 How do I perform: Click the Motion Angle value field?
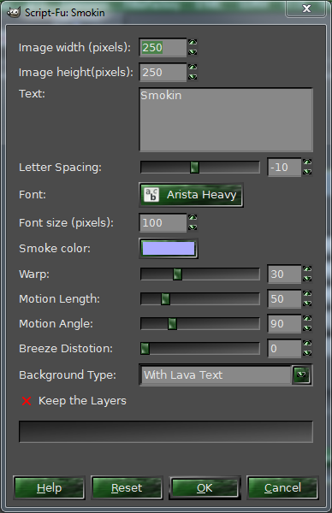(x=284, y=324)
